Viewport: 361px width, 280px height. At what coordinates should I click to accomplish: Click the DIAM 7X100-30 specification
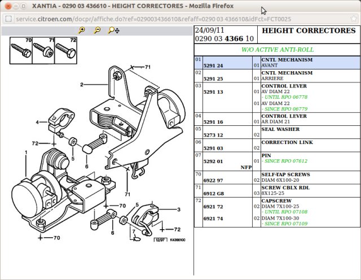pos(280,218)
